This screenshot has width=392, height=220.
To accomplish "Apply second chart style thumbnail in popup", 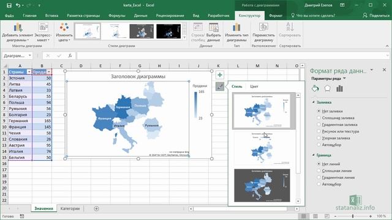I will tap(262, 148).
